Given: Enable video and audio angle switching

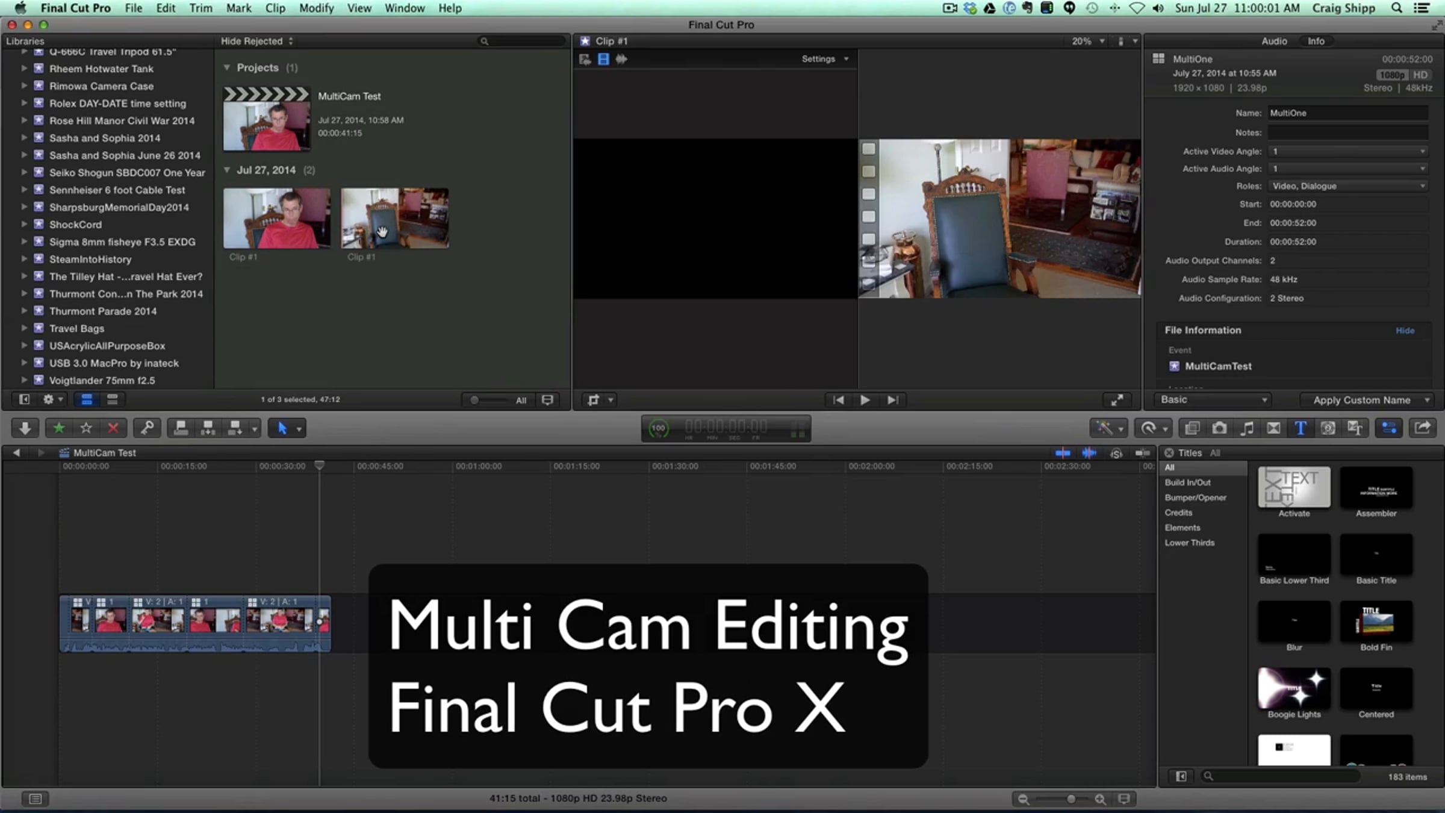Looking at the screenshot, I should pos(585,59).
